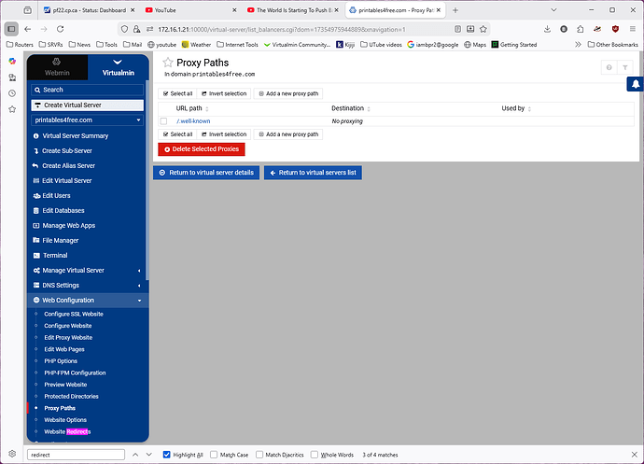This screenshot has height=464, width=644.
Task: Open File Manager in sidebar
Action: click(62, 240)
